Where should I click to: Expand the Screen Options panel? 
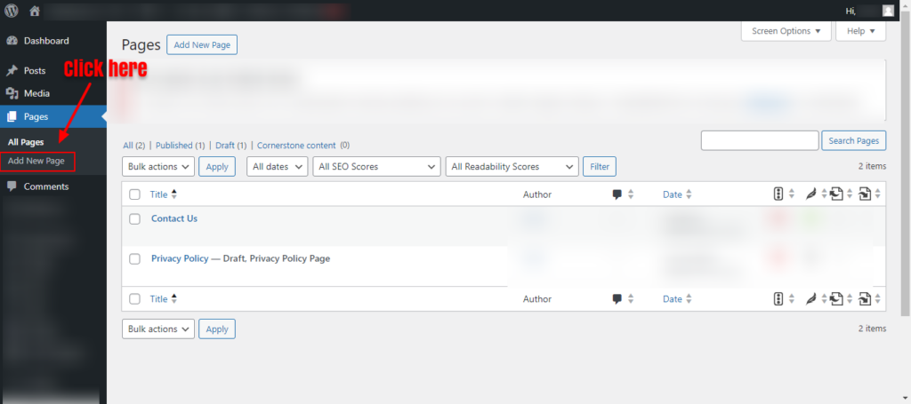[786, 31]
